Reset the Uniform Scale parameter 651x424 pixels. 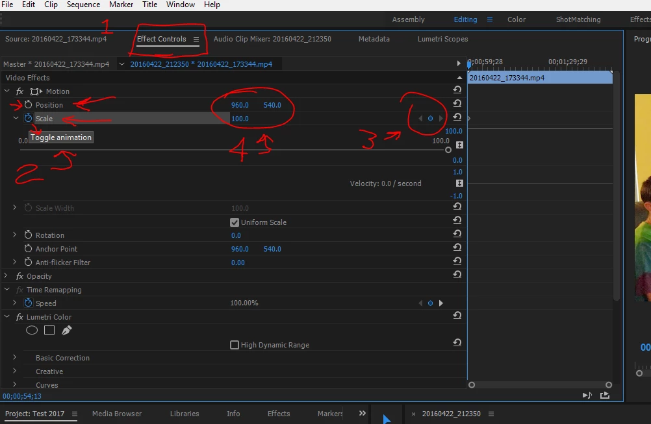point(457,220)
